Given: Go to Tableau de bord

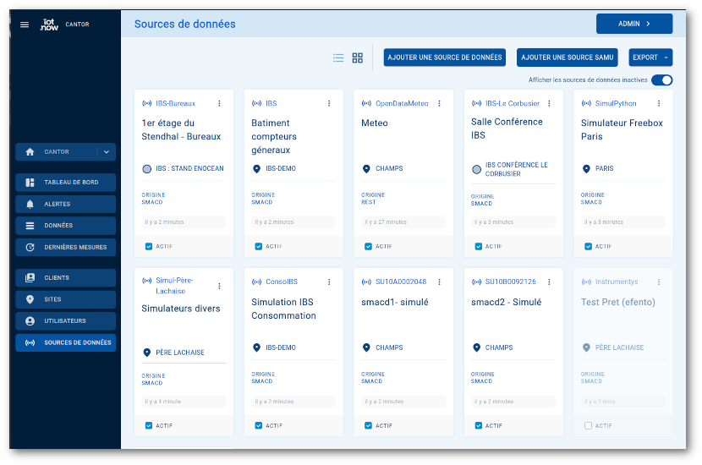Looking at the screenshot, I should (65, 182).
